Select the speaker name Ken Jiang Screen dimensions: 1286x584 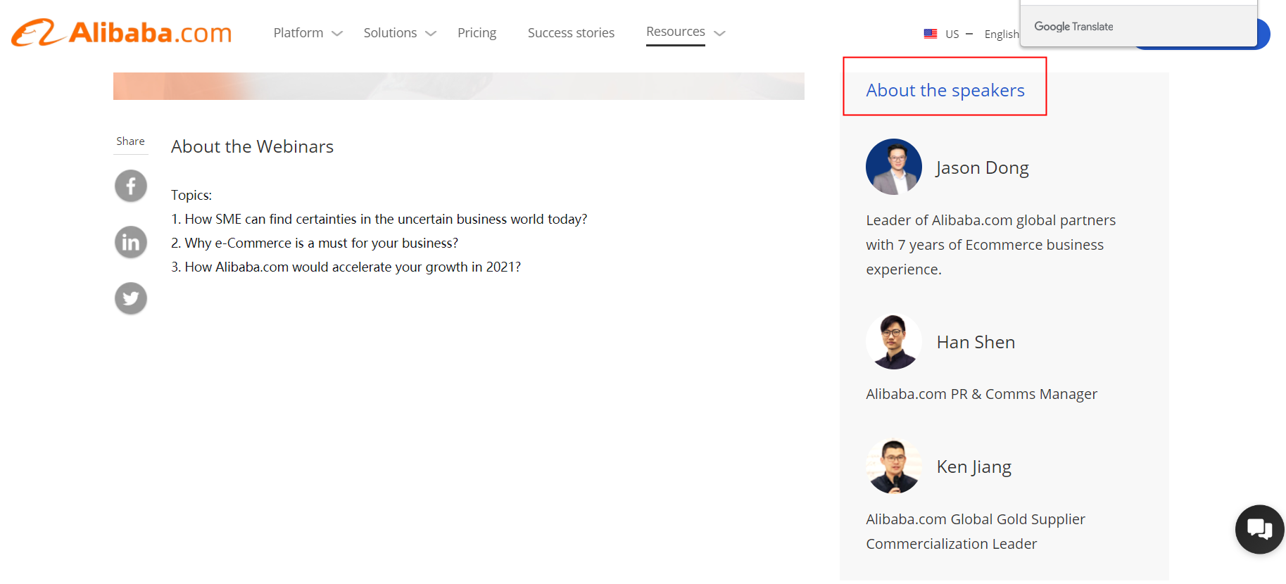coord(974,467)
